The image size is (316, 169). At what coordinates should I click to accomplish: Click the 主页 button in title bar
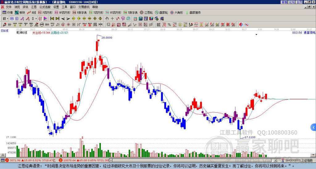[x=299, y=2]
